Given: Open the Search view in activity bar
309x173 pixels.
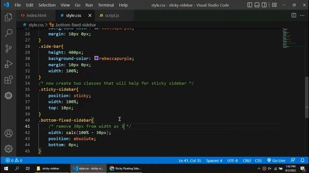Looking at the screenshot, I should 8,33.
